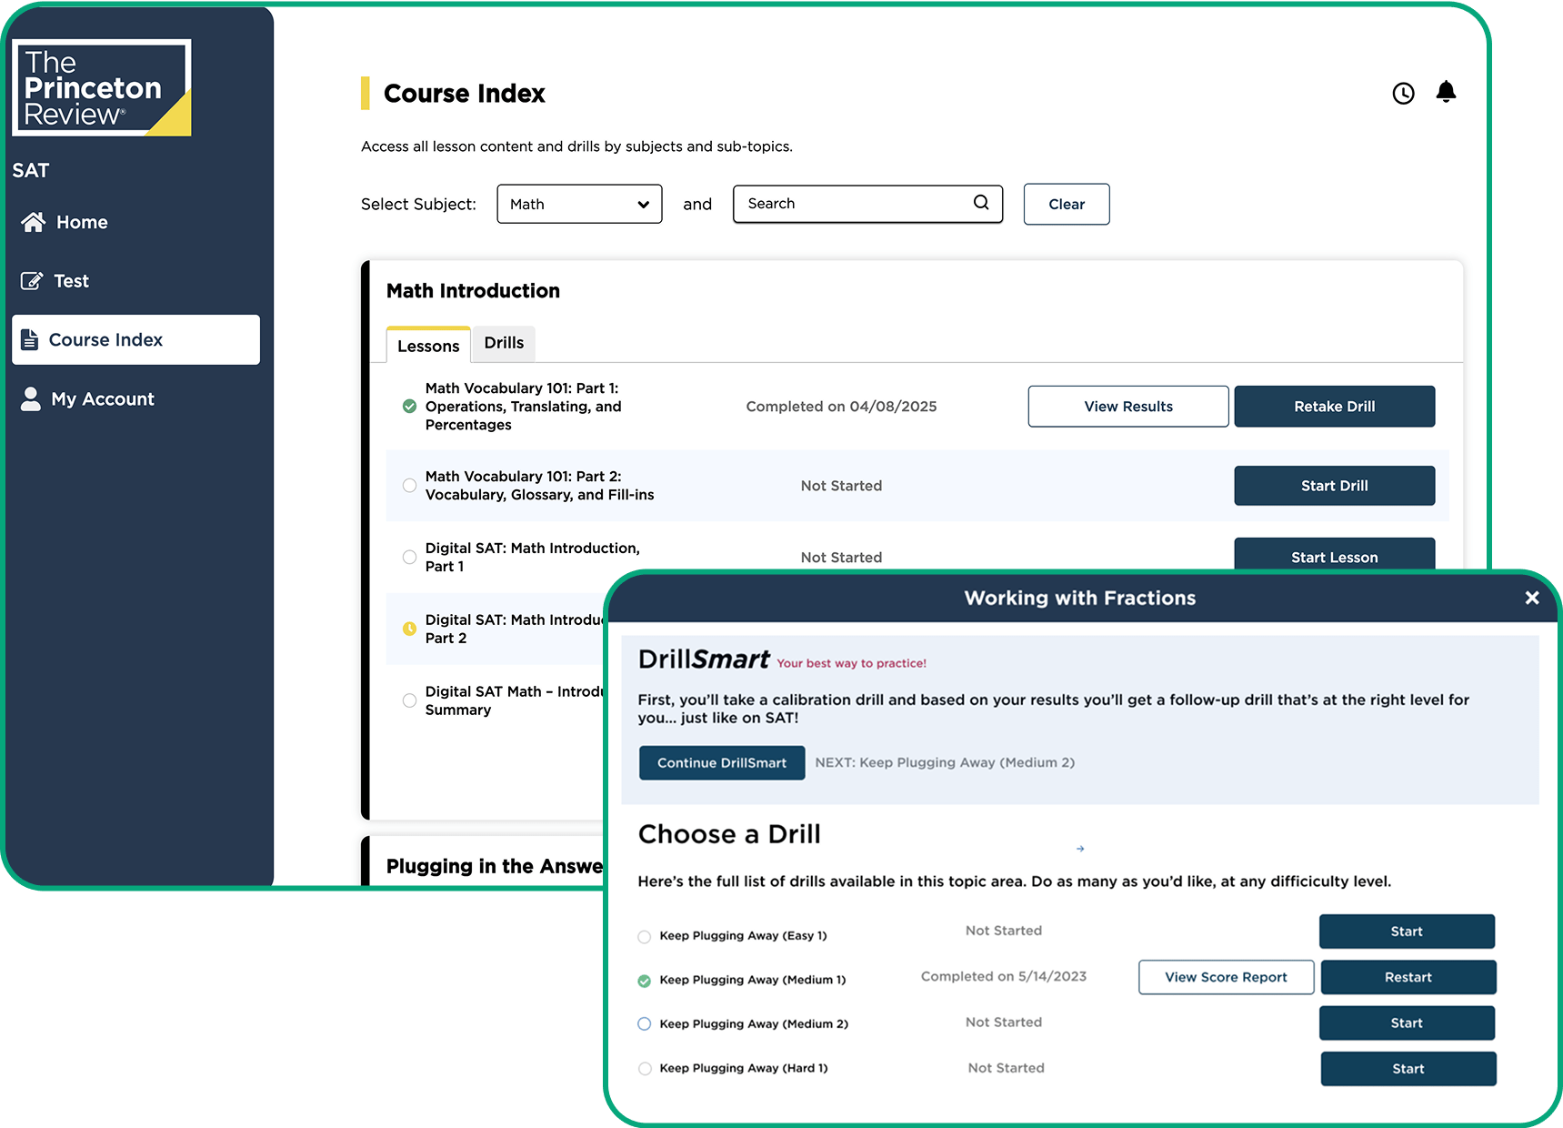The height and width of the screenshot is (1128, 1563).
Task: Click the Test pencil icon in sidebar
Action: tap(32, 281)
